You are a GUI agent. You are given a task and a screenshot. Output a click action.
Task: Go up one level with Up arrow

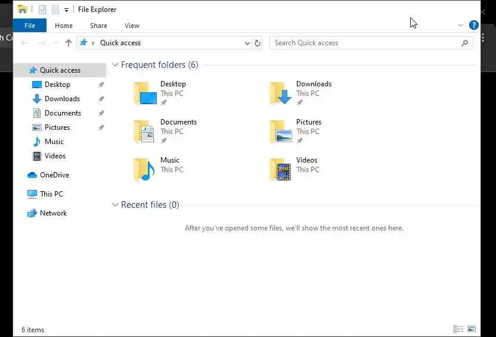[69, 43]
